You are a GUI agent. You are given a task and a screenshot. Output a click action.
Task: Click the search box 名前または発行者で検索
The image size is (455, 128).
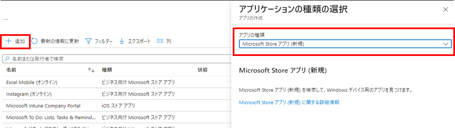click(x=116, y=59)
